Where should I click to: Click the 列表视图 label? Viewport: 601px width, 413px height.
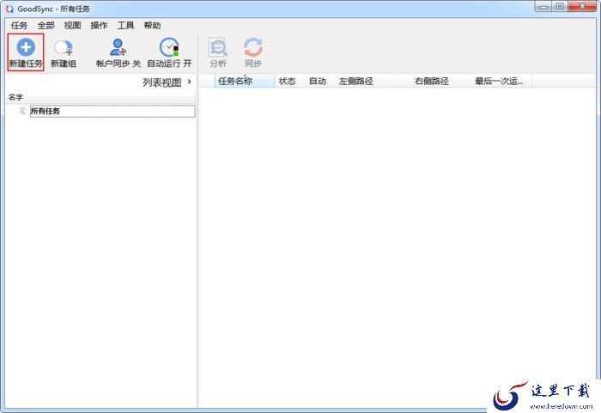[x=161, y=82]
